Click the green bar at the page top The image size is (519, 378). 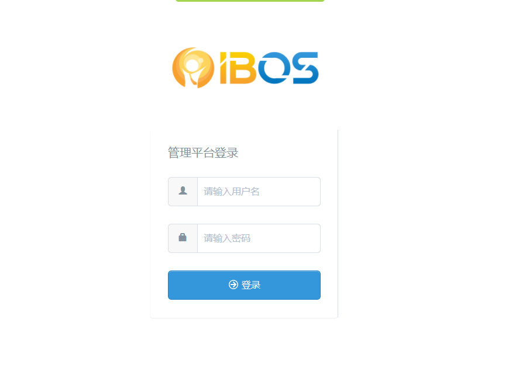[250, 1]
